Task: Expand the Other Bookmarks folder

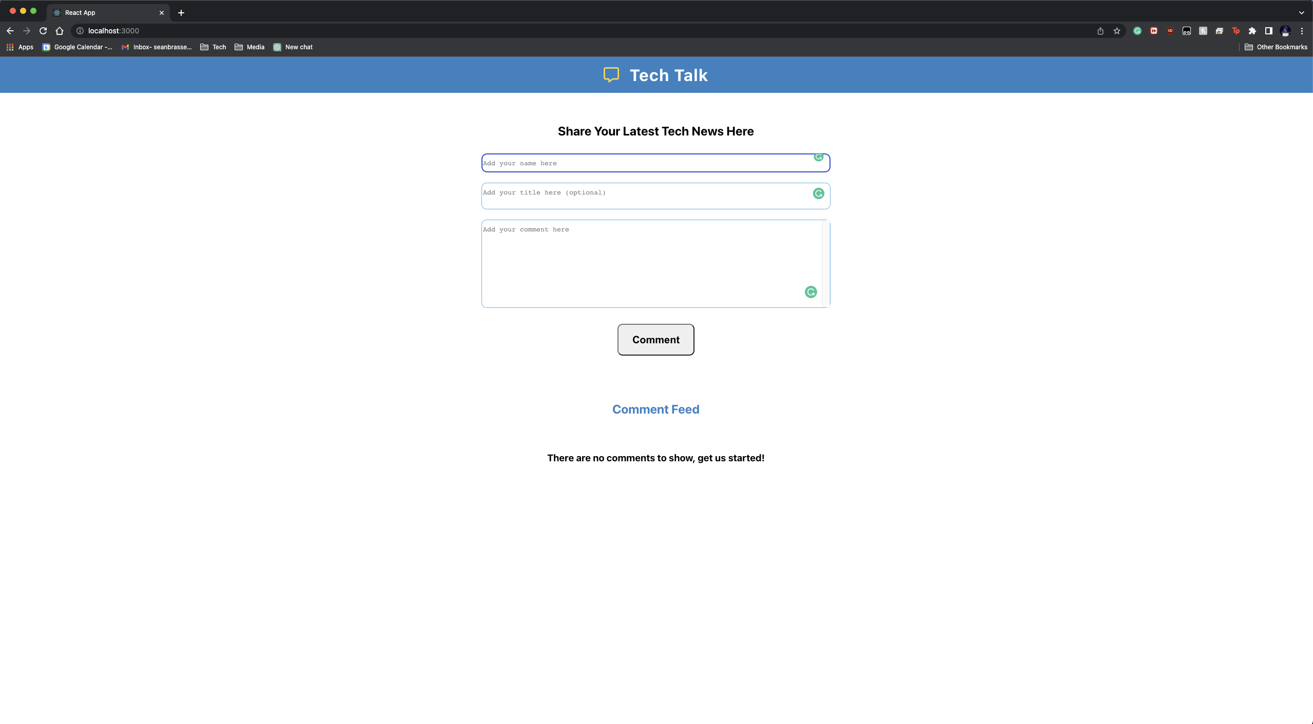Action: [x=1276, y=47]
